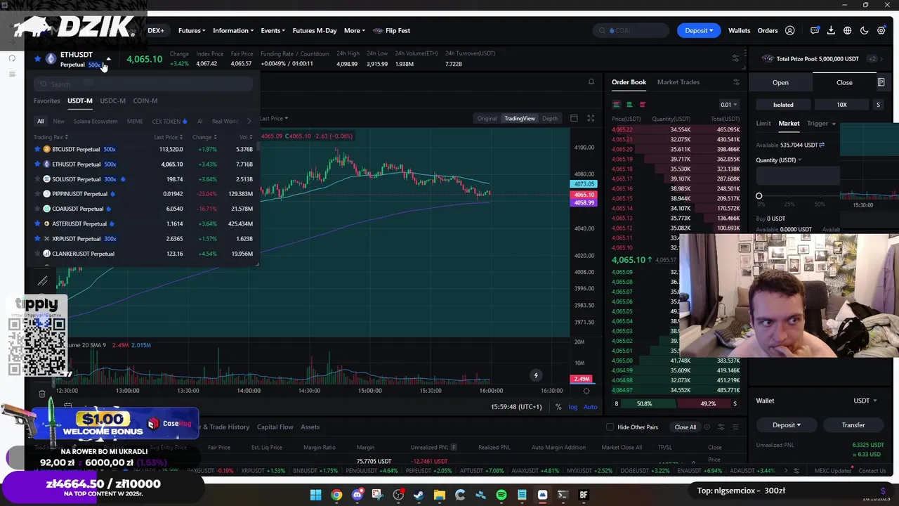Collapse the ETHUSDT pair selector arrow
The height and width of the screenshot is (506, 899).
point(108,59)
